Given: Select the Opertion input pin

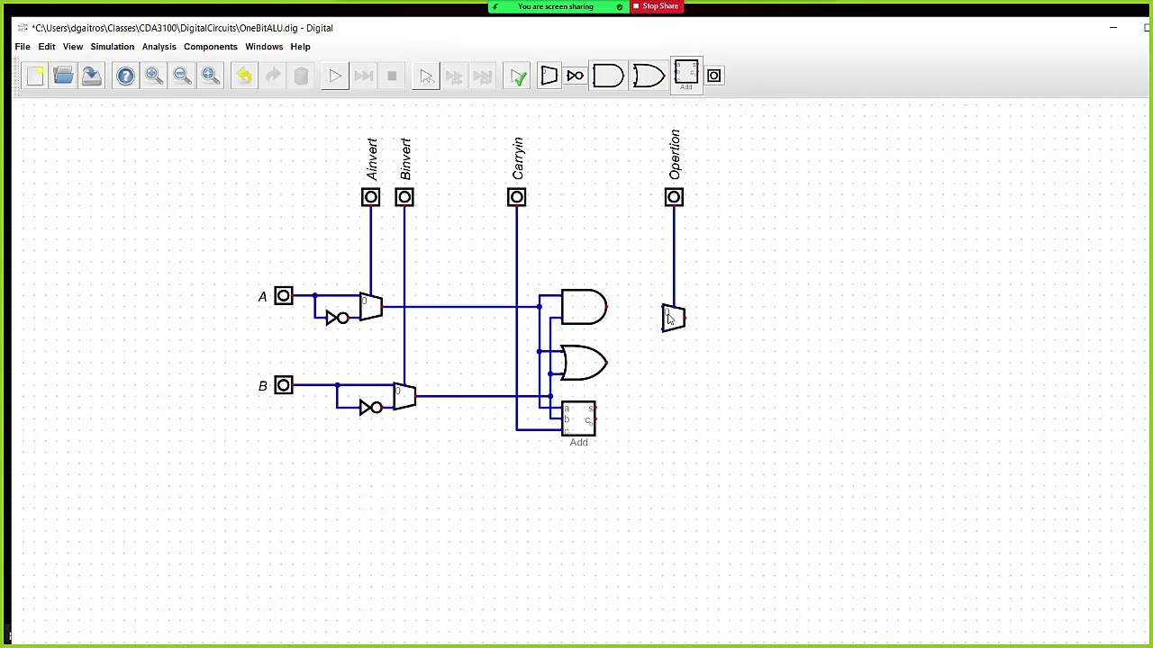Looking at the screenshot, I should (x=674, y=197).
